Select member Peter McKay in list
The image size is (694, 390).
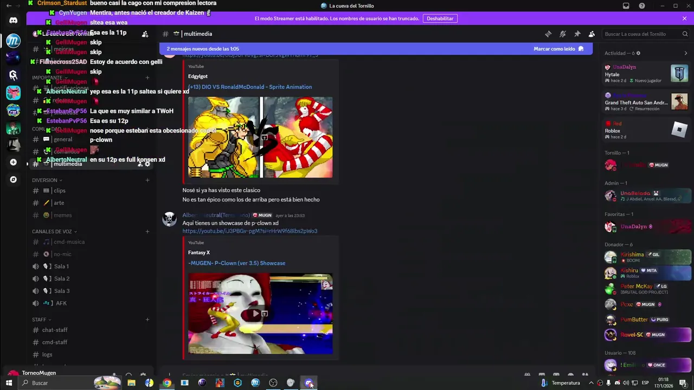pos(647,289)
